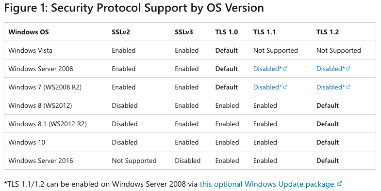Click the Windows Vista row label
The image size is (381, 191).
[31, 50]
